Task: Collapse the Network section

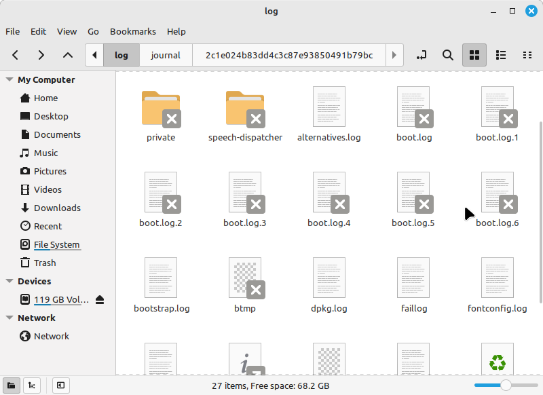Action: 10,318
